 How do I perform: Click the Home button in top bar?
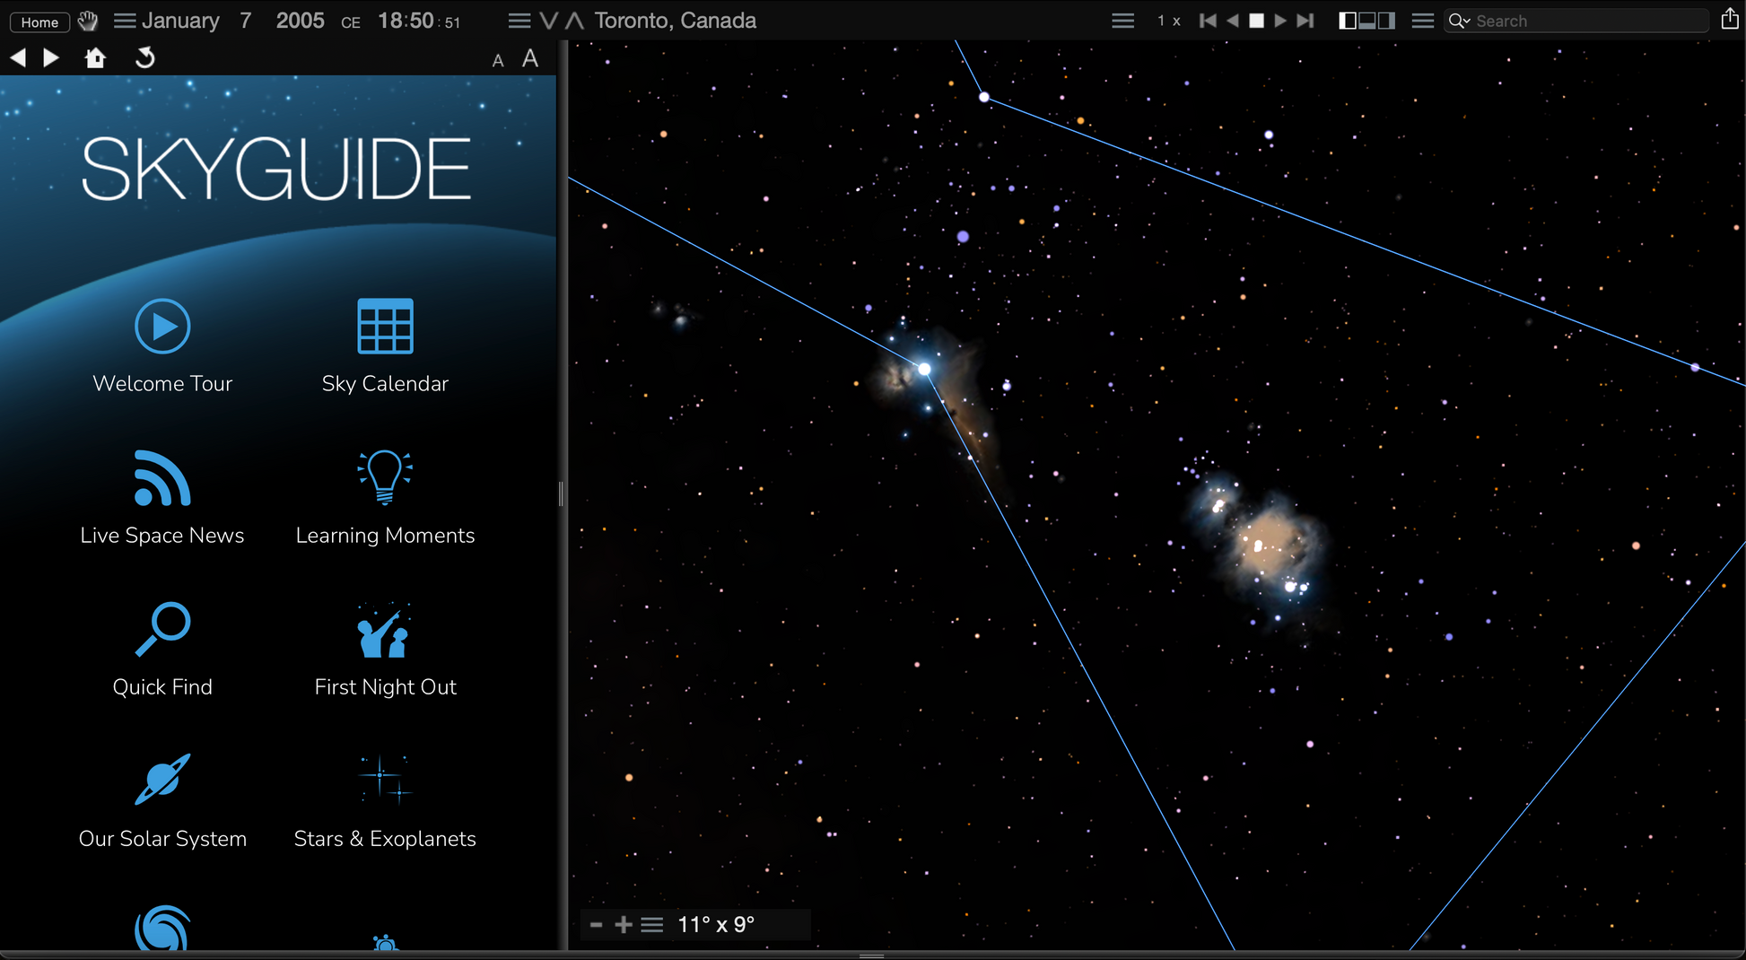[39, 22]
